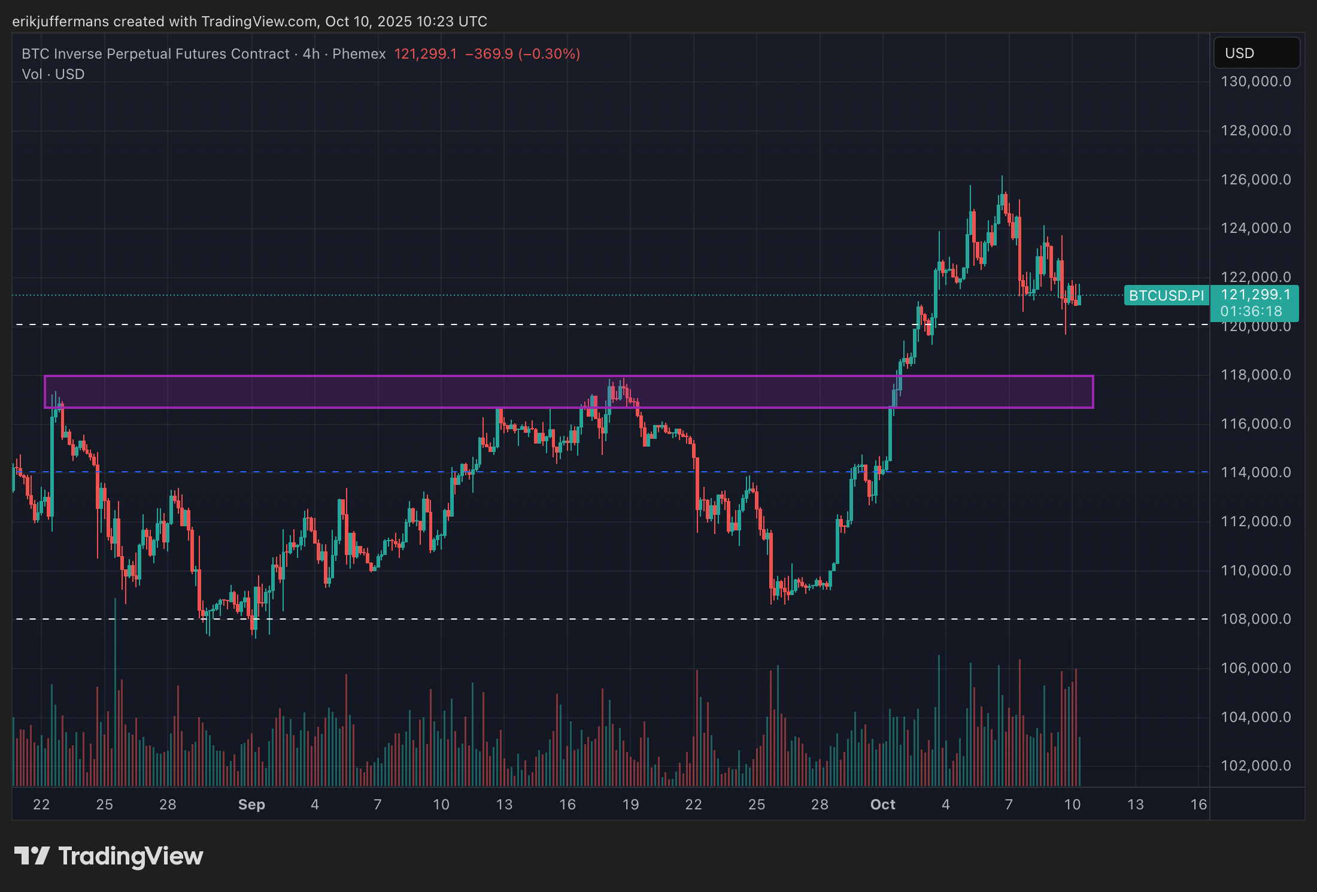The image size is (1317, 892).
Task: Click the Phemex exchange name in legend
Action: 359,54
